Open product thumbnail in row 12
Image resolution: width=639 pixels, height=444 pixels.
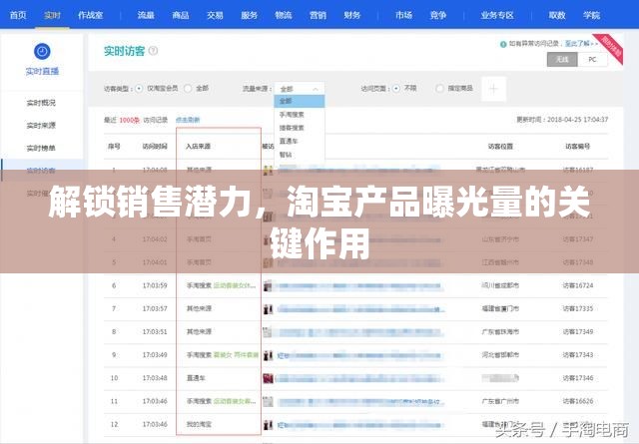coord(268,425)
